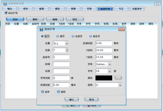Select the 尾页 radio button
Image resolution: width=163 pixels, height=111 pixels.
click(x=58, y=36)
